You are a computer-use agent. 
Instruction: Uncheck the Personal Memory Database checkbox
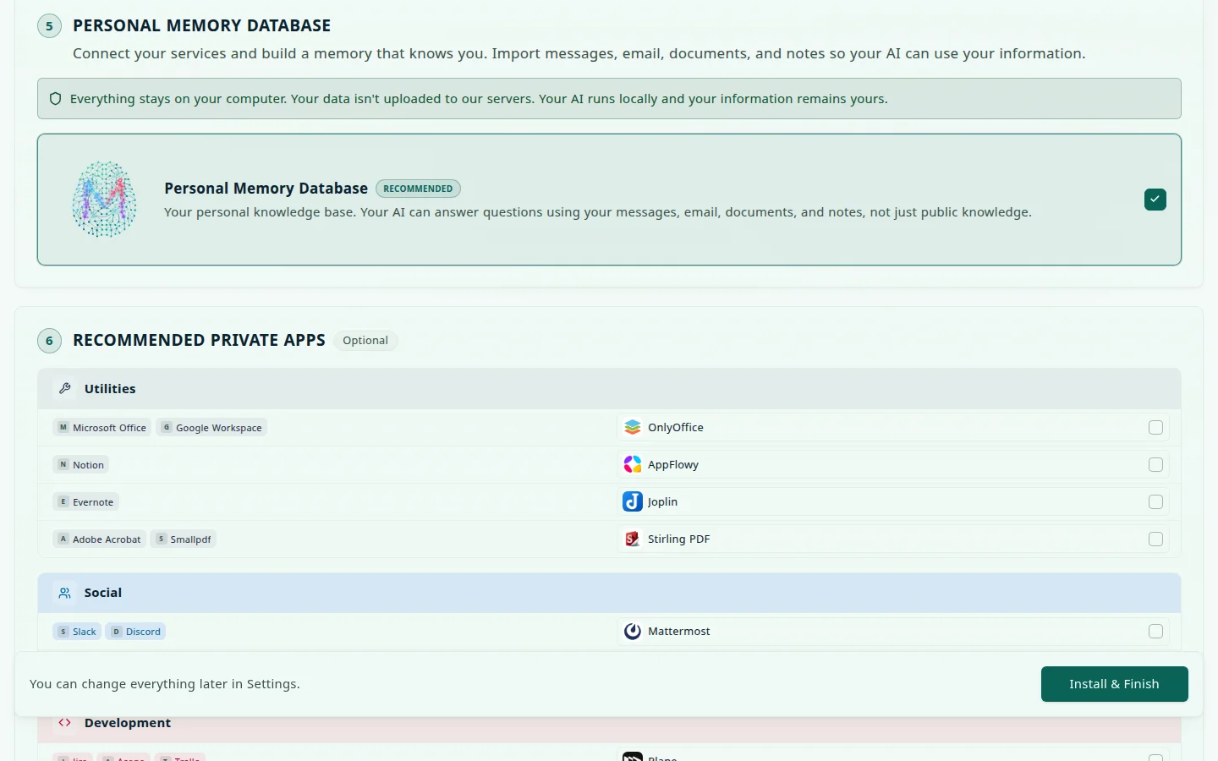click(x=1155, y=200)
